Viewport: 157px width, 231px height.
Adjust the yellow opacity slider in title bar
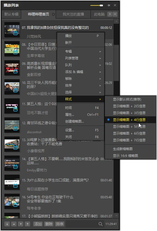coord(97,5)
